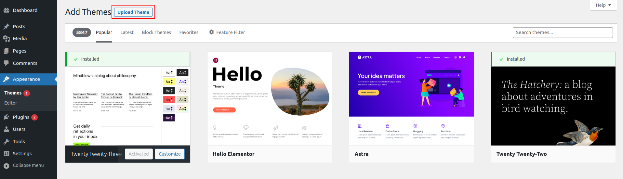Open the Appearance menu item
Viewport: 623px width, 179px height.
pos(29,79)
